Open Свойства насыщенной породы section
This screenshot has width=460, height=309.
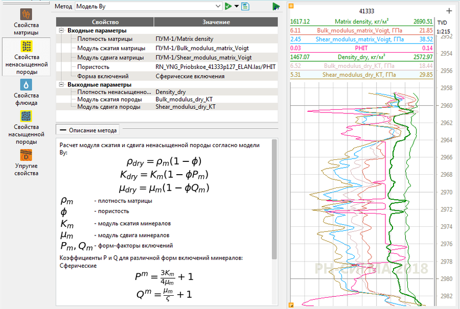tap(26, 127)
